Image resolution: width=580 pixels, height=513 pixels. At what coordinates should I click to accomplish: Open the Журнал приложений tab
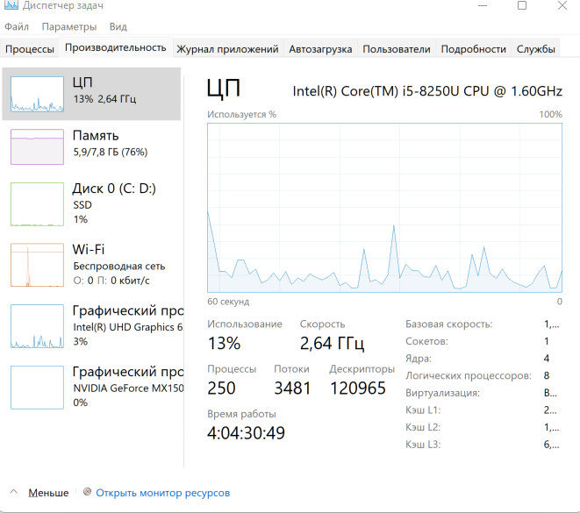tap(227, 49)
